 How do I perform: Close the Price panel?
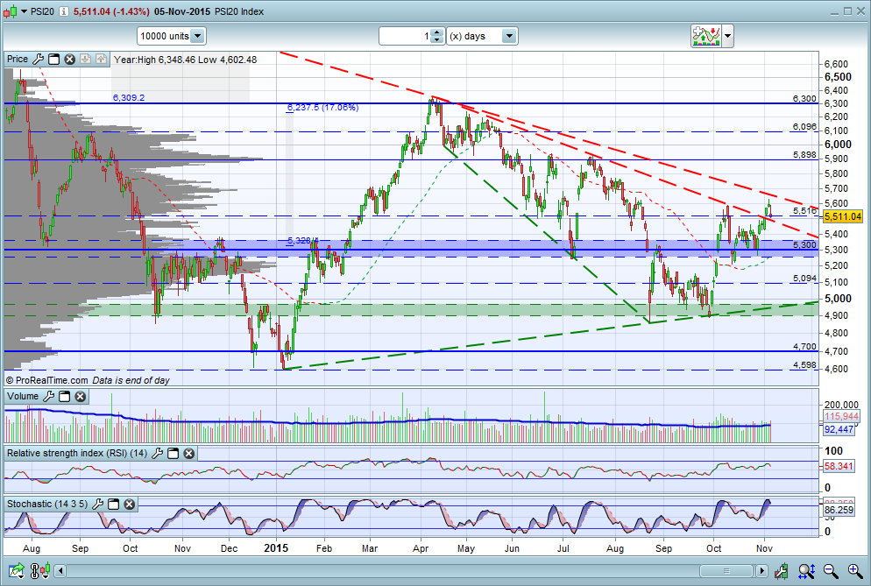[69, 59]
